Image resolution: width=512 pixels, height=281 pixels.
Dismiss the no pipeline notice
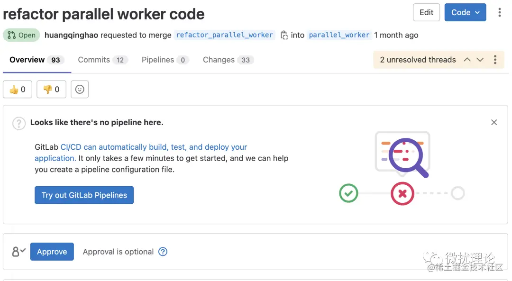click(494, 122)
